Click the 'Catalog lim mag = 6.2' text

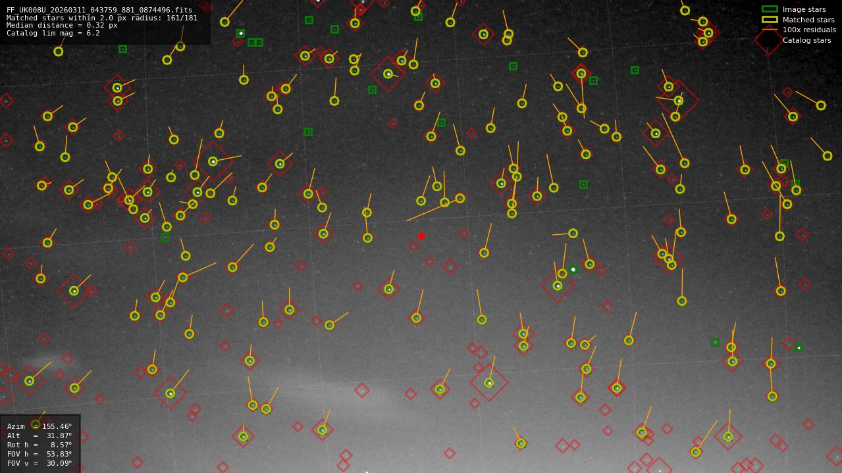(x=53, y=34)
